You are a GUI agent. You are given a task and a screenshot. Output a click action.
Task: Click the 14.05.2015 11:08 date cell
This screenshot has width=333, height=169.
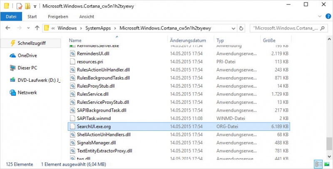[x=186, y=118]
